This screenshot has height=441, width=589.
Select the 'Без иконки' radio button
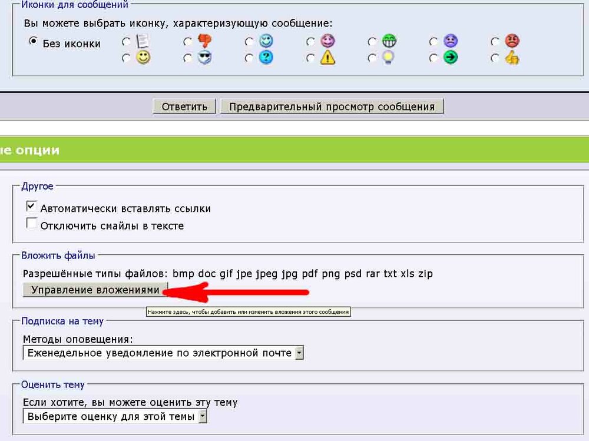33,41
